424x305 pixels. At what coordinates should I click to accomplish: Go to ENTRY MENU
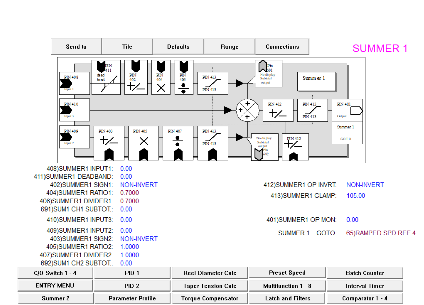55,286
